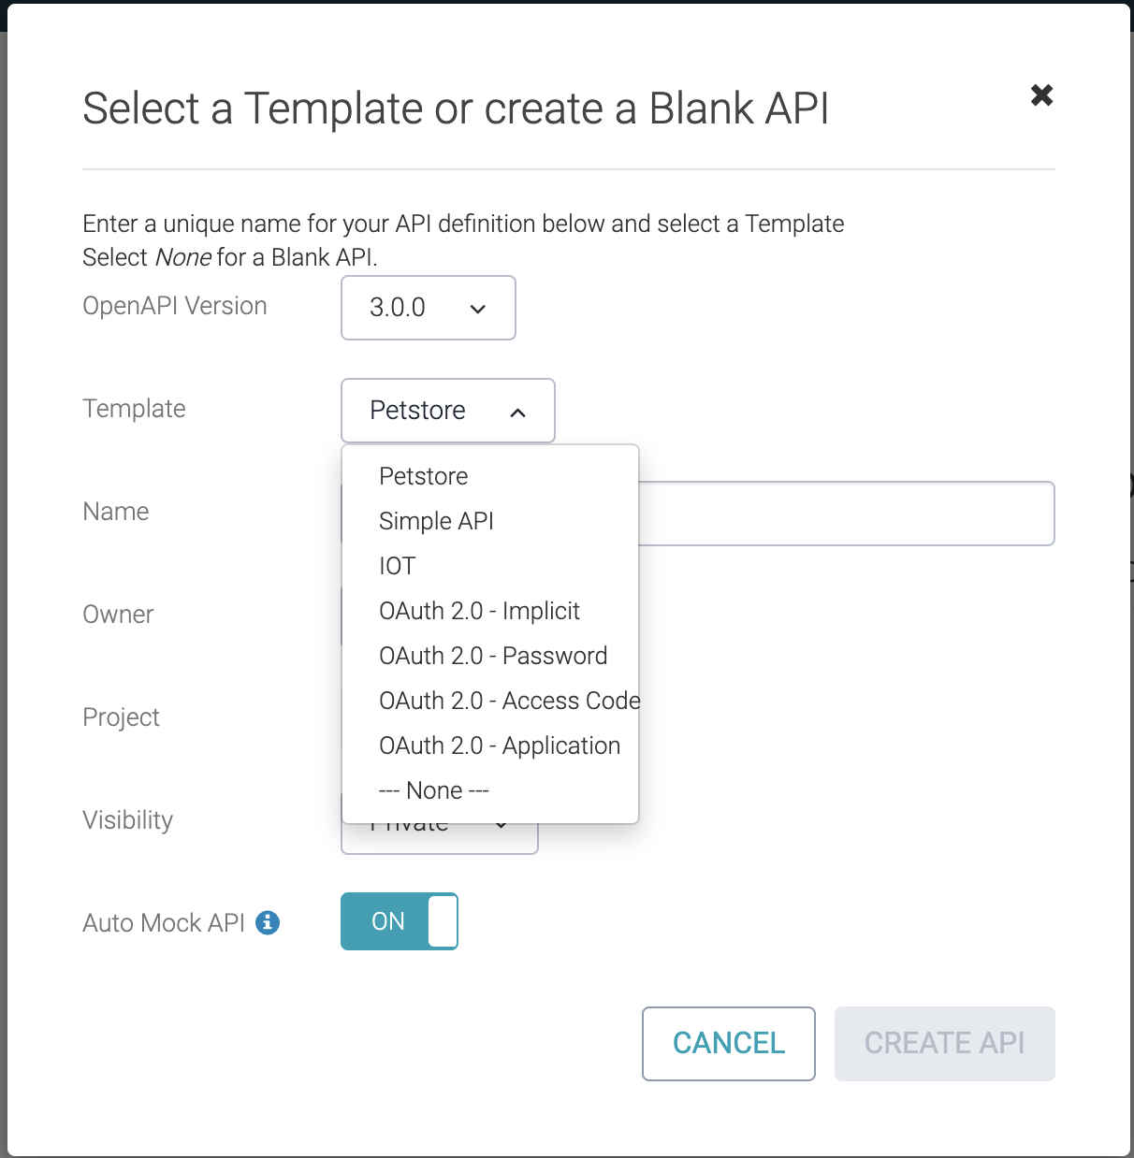Click the CANCEL button
The height and width of the screenshot is (1158, 1134).
tap(729, 1044)
